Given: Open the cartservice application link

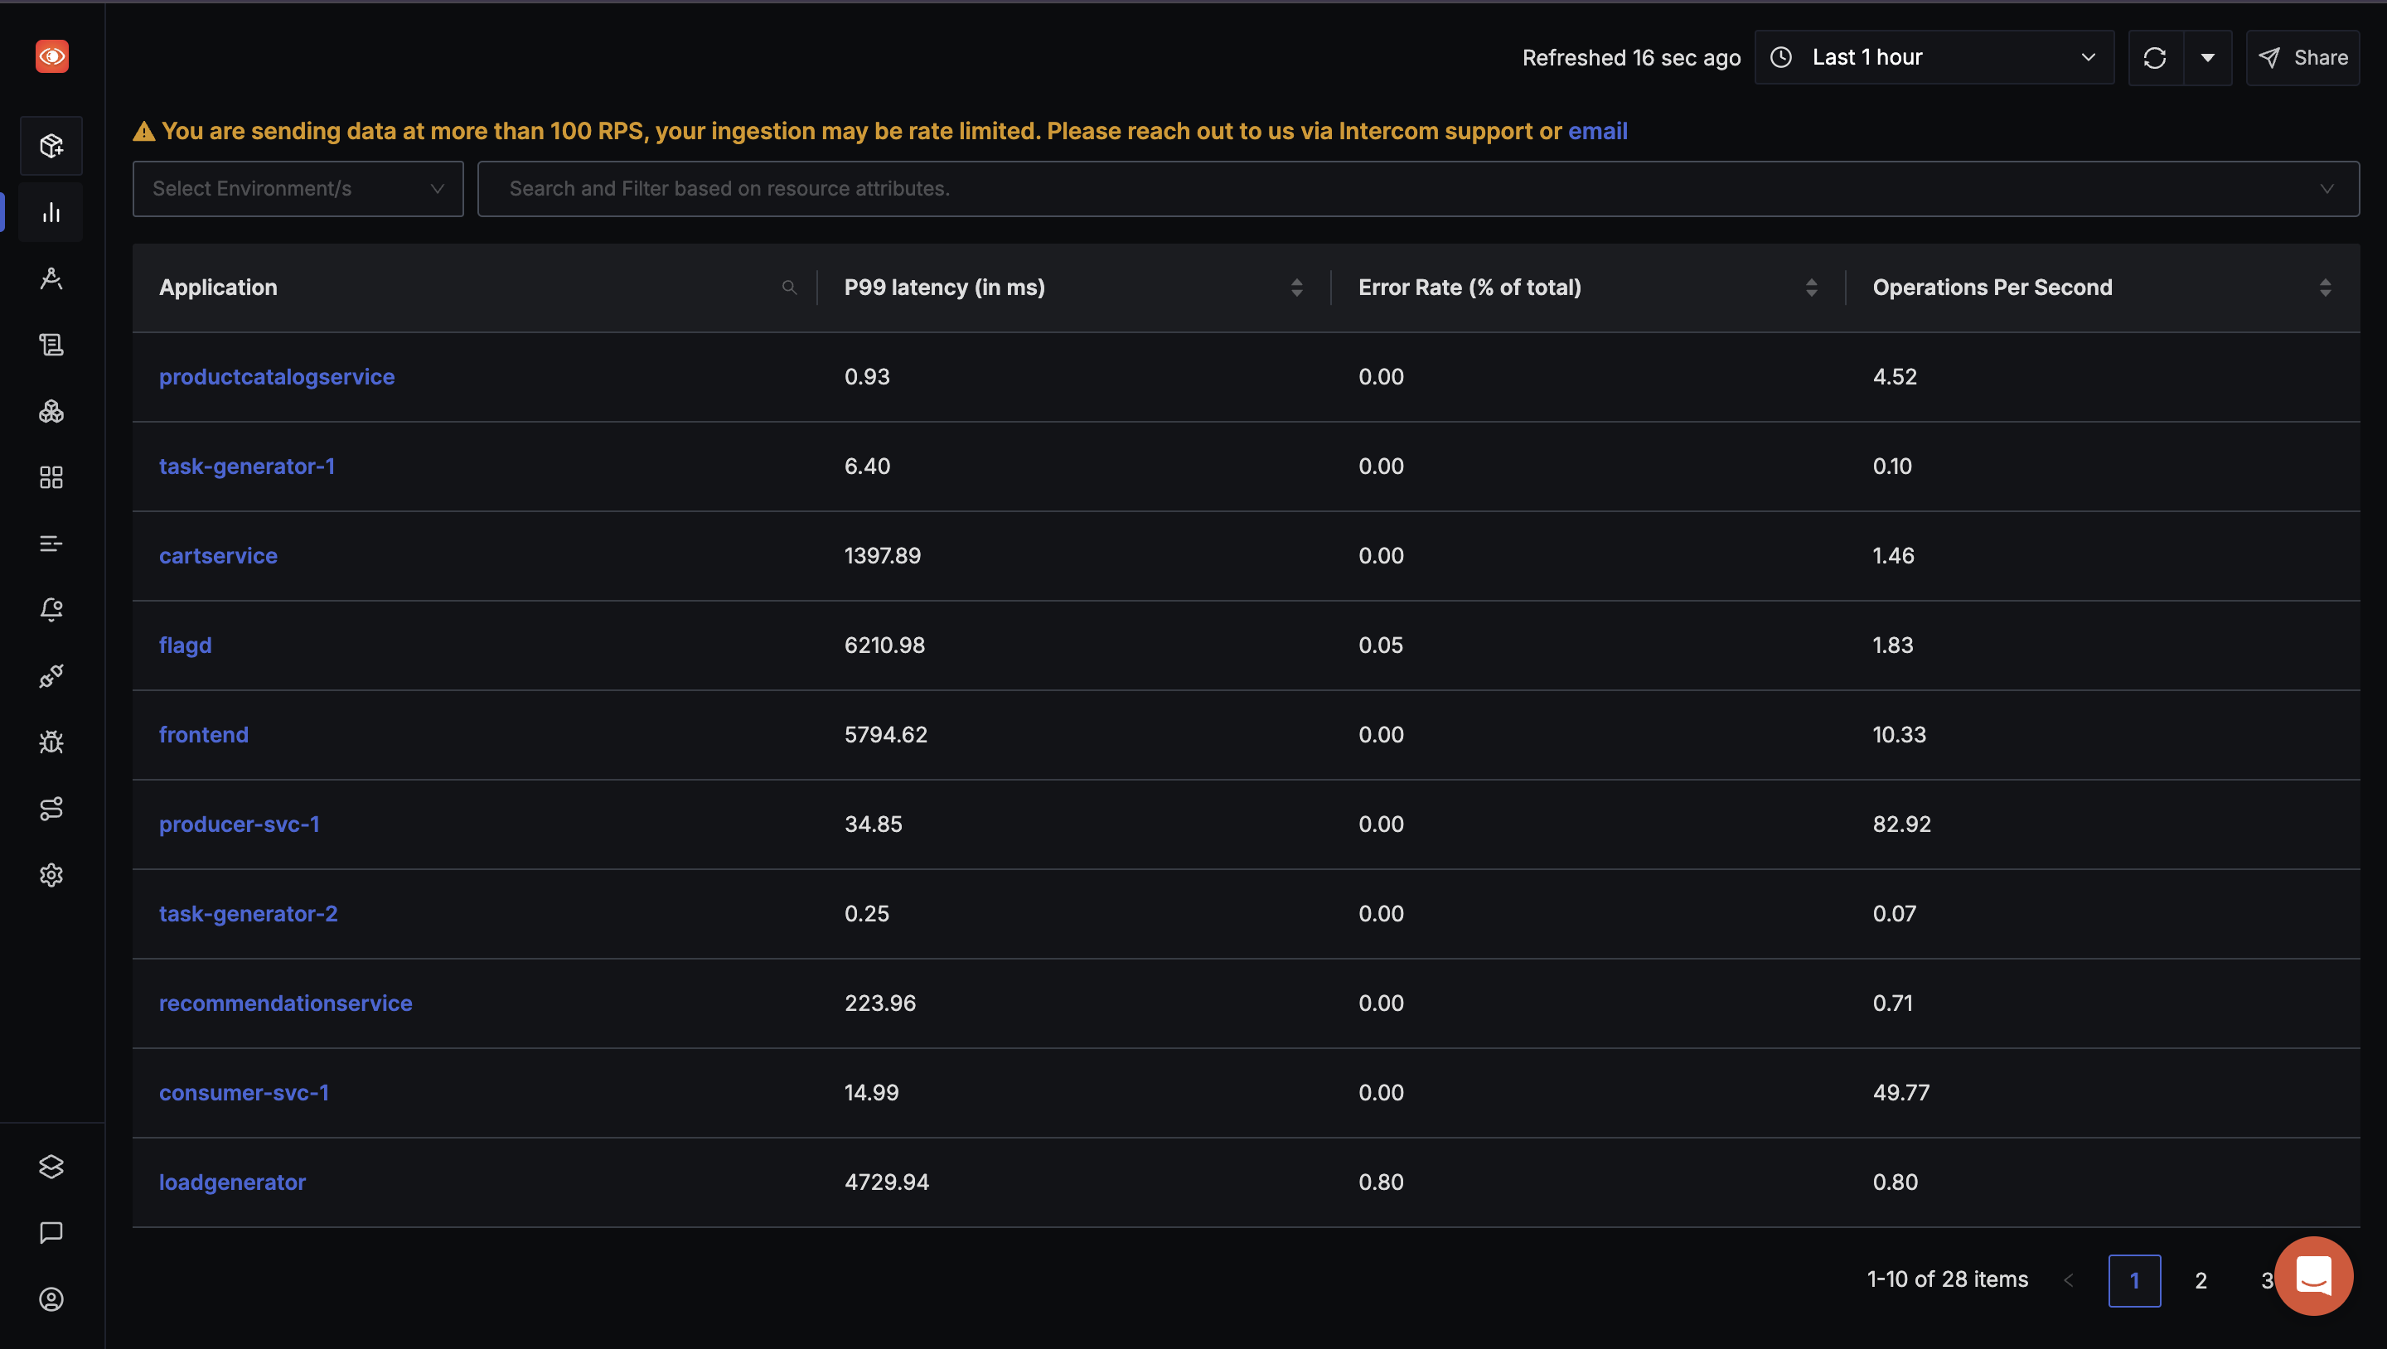Looking at the screenshot, I should pos(218,556).
